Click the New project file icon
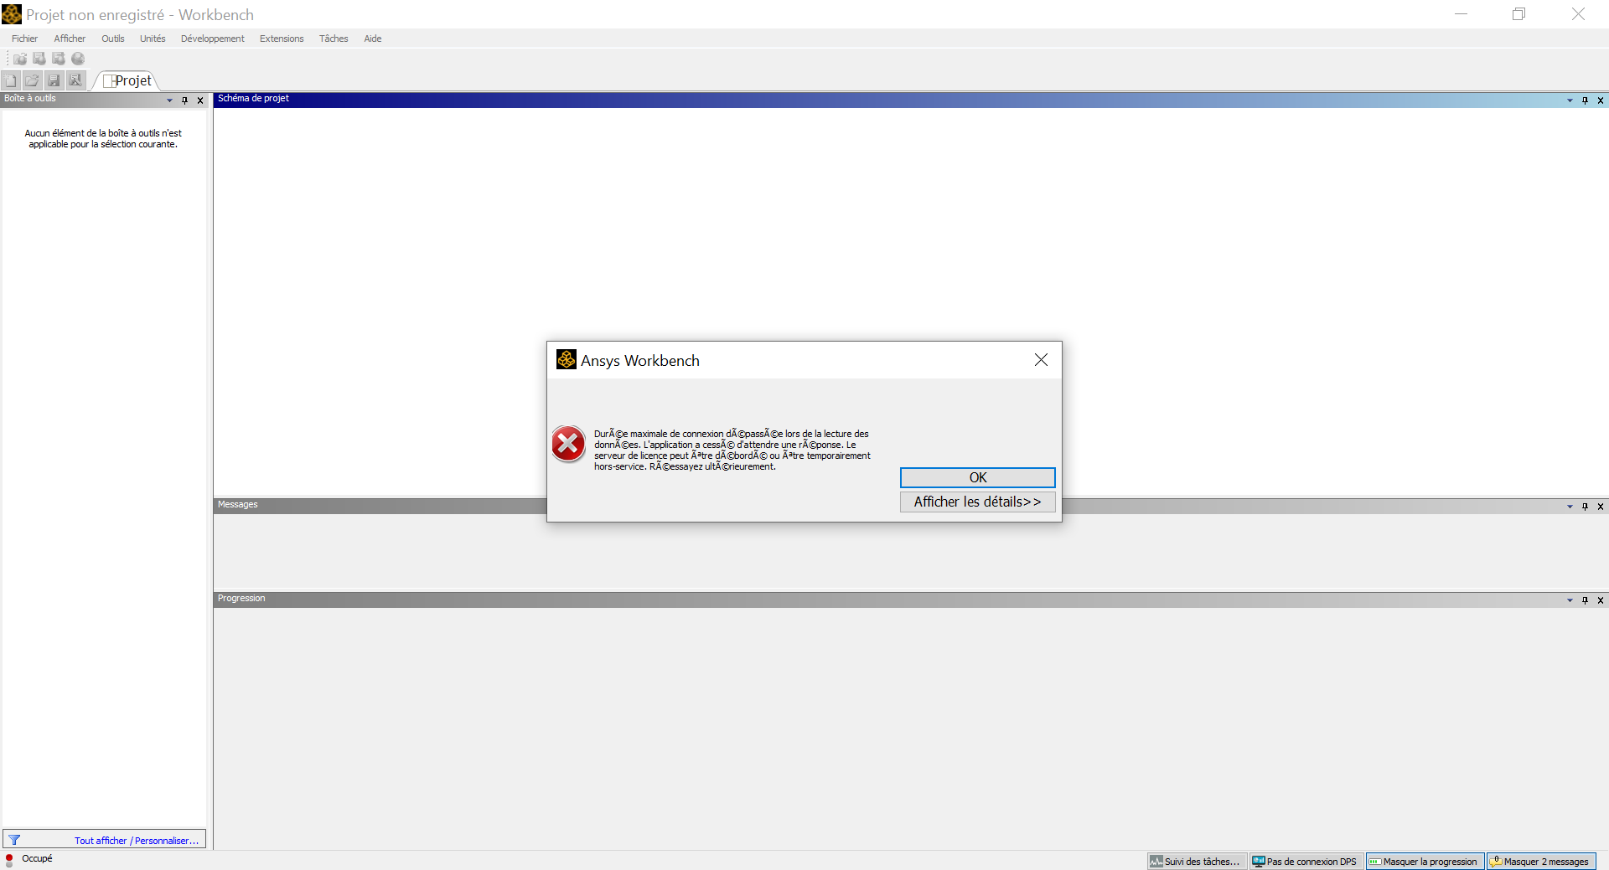Image resolution: width=1609 pixels, height=870 pixels. point(11,80)
